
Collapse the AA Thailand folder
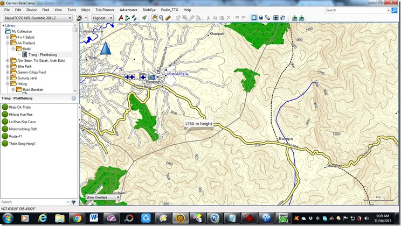8,43
